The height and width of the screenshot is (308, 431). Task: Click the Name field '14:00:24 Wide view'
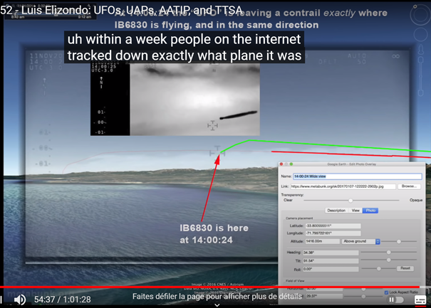(x=358, y=176)
